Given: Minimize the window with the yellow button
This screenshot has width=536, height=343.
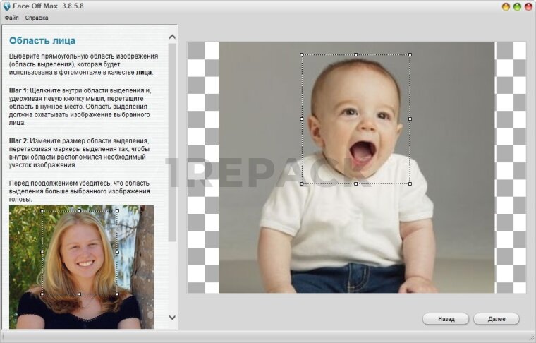Looking at the screenshot, I should click(x=506, y=6).
